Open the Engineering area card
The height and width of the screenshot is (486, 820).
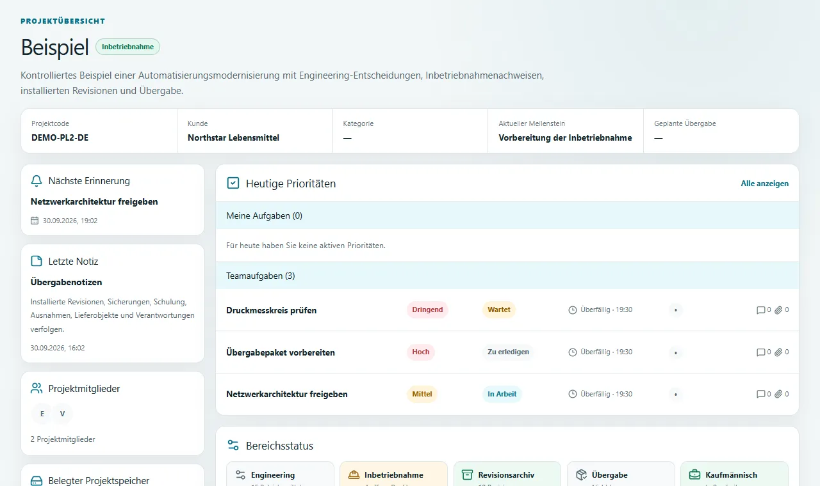click(x=281, y=474)
